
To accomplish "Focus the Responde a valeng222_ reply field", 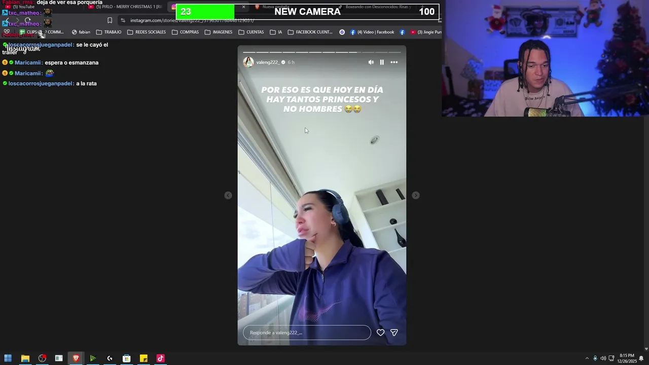I will point(307,333).
